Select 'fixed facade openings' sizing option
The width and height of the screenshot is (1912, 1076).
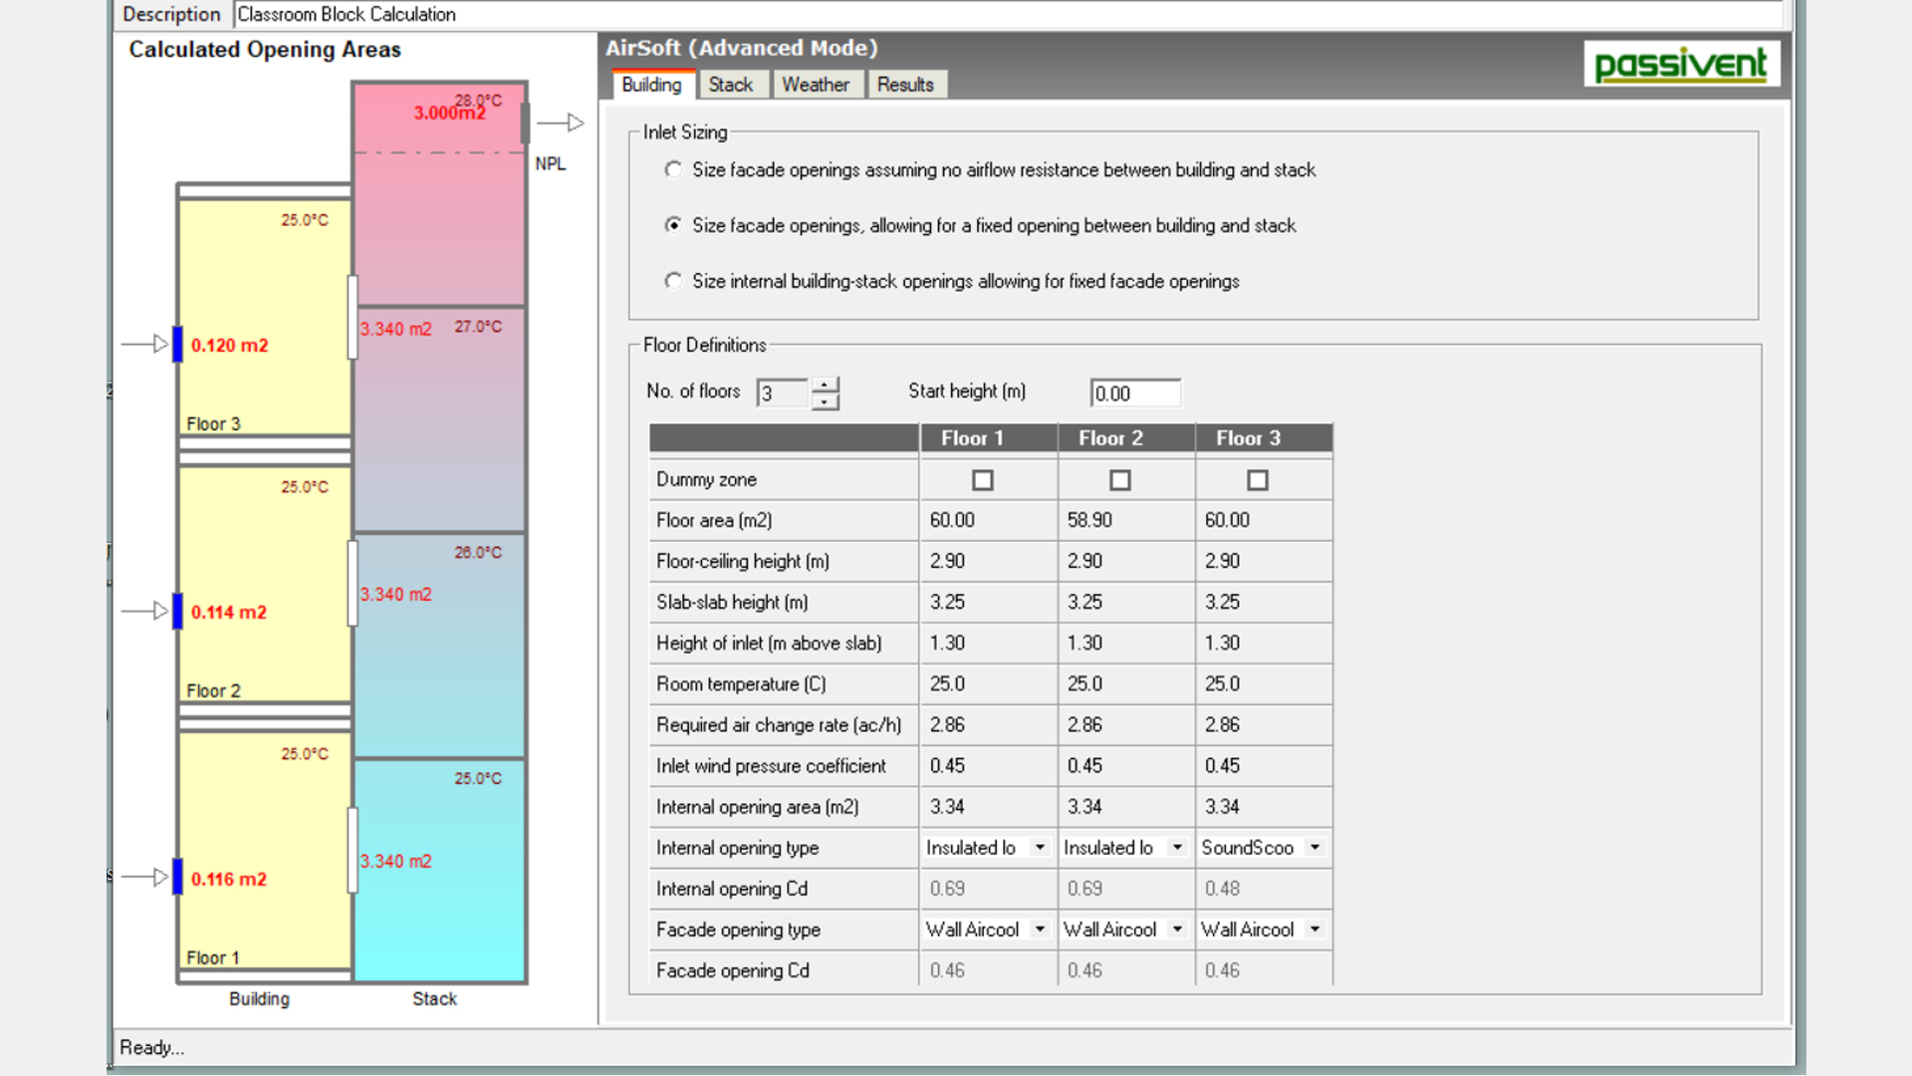pyautogui.click(x=674, y=281)
